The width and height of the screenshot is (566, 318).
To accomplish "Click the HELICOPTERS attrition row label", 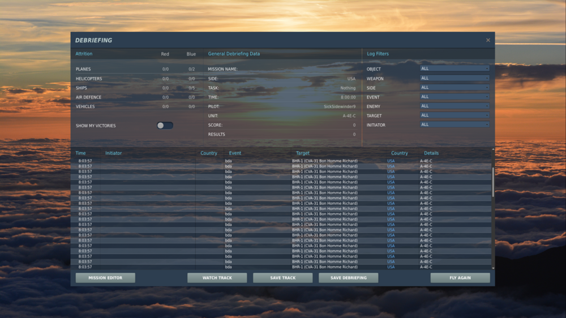I will point(89,78).
